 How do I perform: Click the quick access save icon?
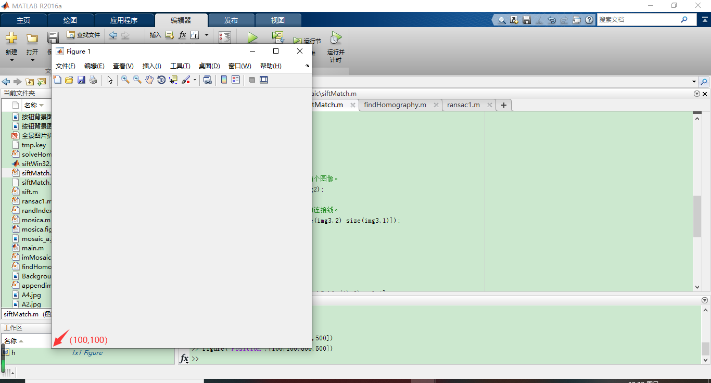(527, 20)
